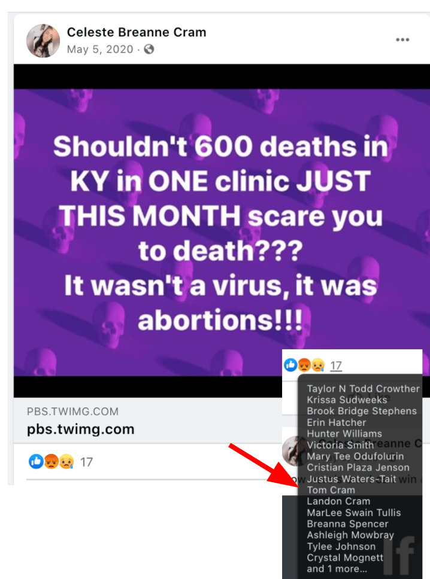430x579 pixels.
Task: Click the May 5, 2020 post date
Action: coord(100,50)
